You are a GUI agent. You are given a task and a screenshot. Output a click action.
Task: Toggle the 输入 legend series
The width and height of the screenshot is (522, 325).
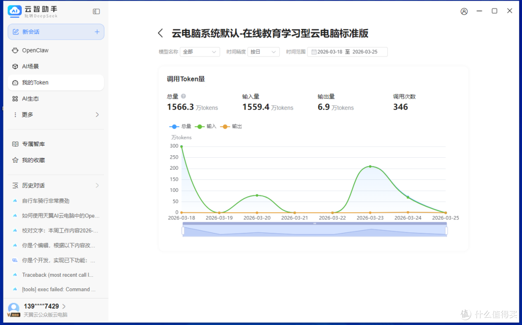pyautogui.click(x=205, y=126)
